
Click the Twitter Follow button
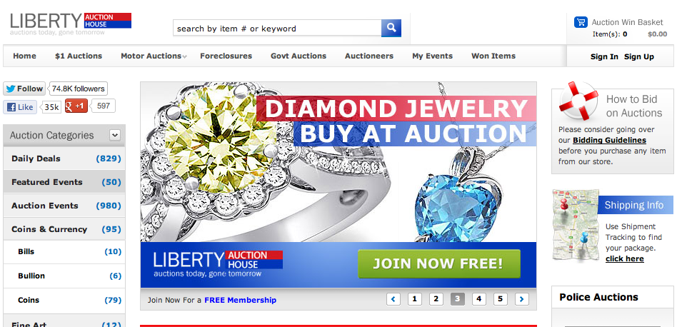point(24,89)
